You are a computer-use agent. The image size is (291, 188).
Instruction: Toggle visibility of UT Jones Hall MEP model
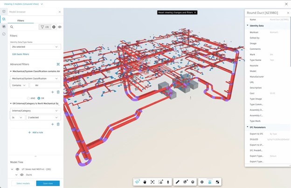tap(17, 169)
